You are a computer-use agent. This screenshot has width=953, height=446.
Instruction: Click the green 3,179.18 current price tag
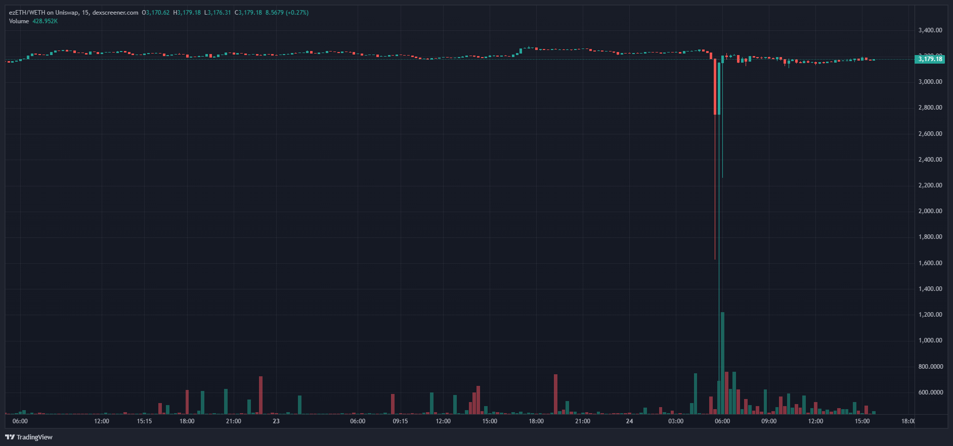point(930,59)
